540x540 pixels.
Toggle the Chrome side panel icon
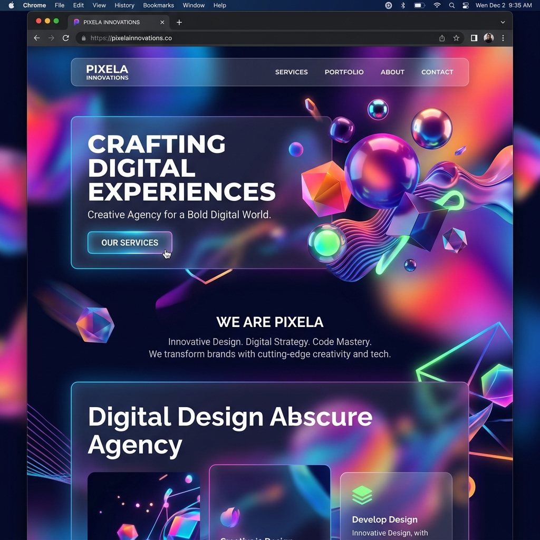(474, 38)
